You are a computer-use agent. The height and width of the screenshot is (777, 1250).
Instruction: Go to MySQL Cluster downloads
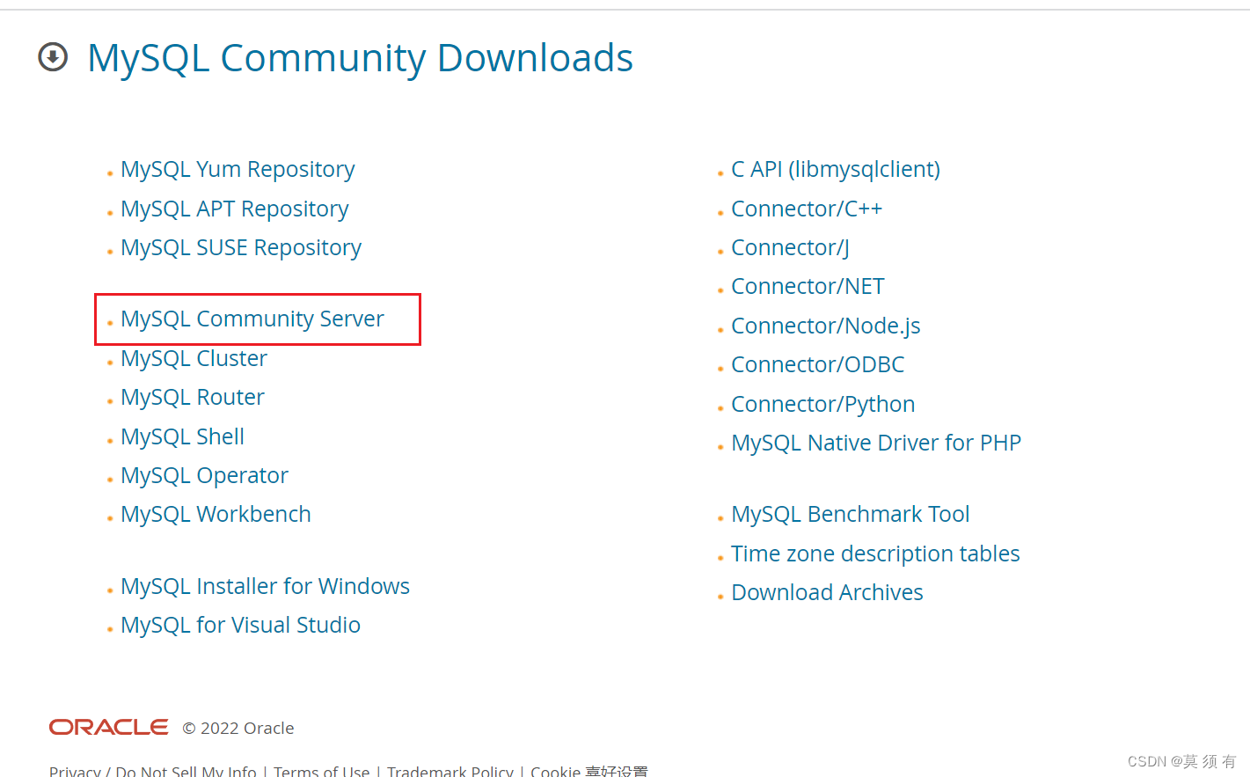(194, 358)
